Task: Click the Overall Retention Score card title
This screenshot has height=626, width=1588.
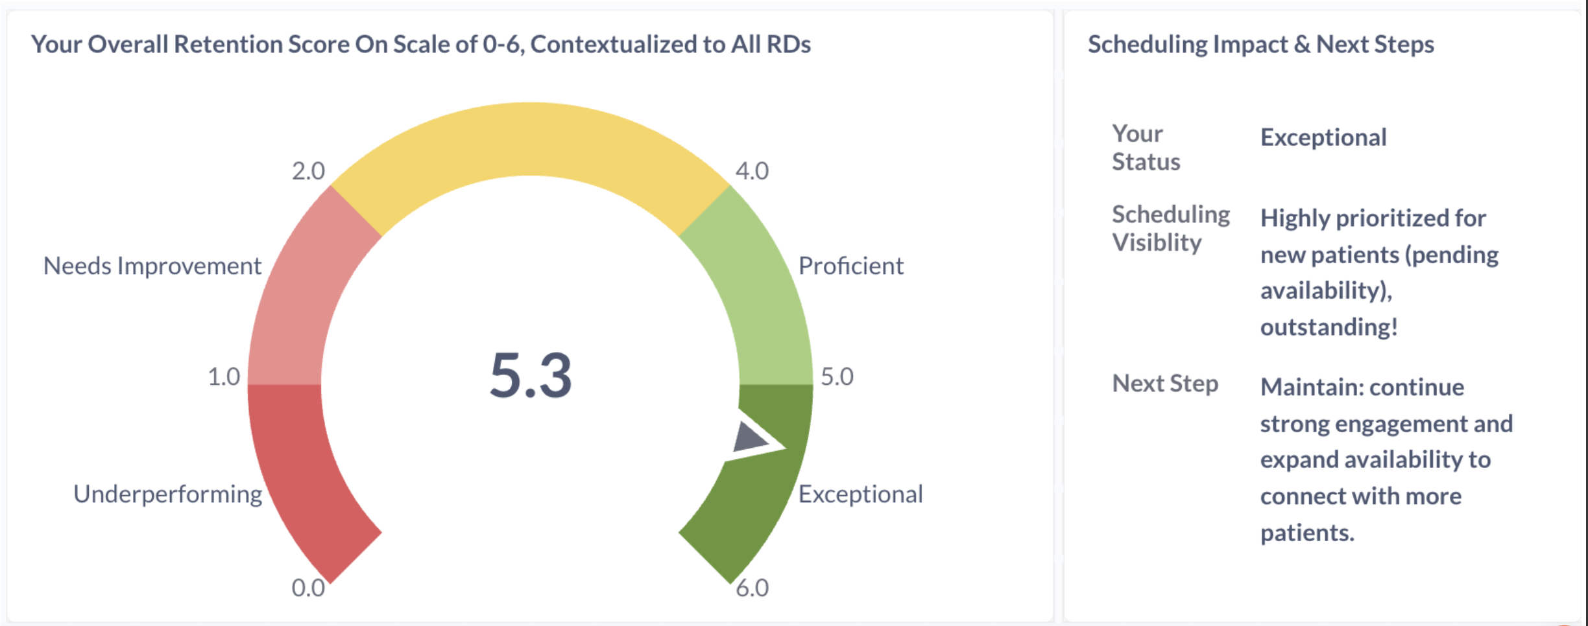Action: point(420,44)
